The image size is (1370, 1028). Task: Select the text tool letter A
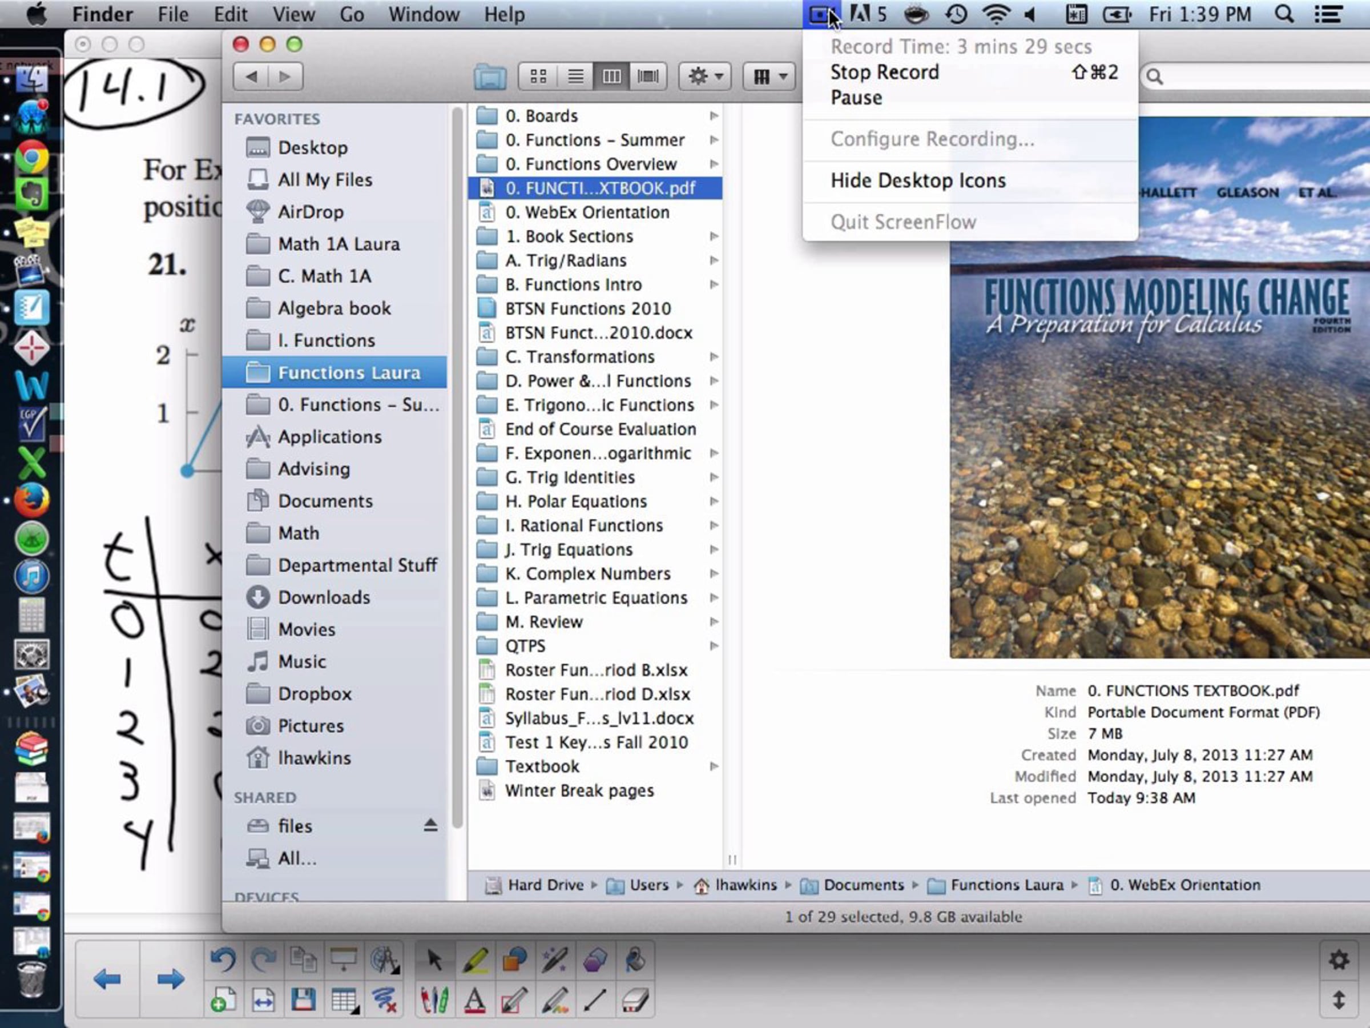(x=475, y=1000)
